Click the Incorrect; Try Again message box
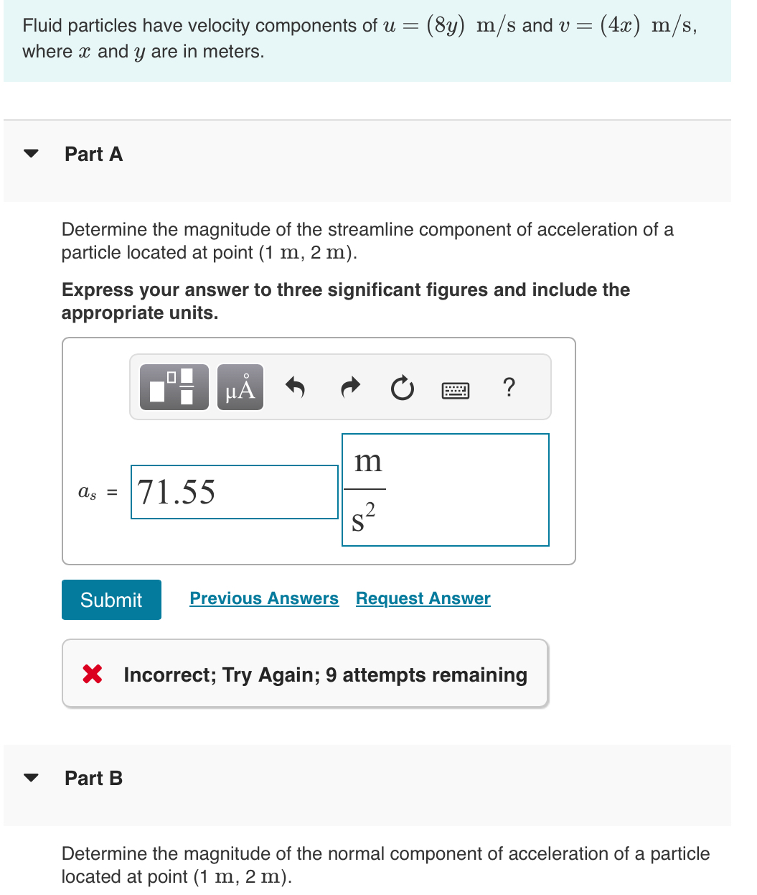This screenshot has width=757, height=895. [305, 674]
